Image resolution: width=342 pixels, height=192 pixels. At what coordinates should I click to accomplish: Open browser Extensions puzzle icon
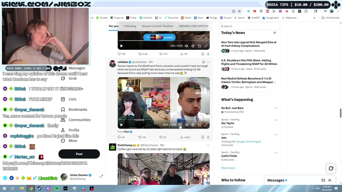[306, 11]
